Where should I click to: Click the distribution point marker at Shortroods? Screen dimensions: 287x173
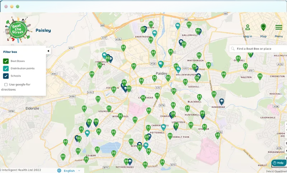coord(155,33)
